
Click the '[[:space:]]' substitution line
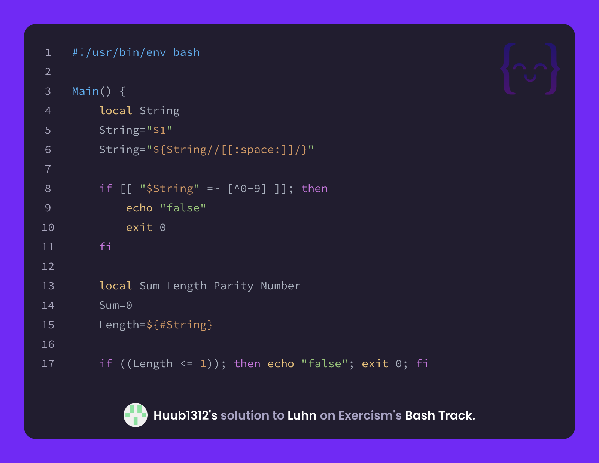point(206,150)
